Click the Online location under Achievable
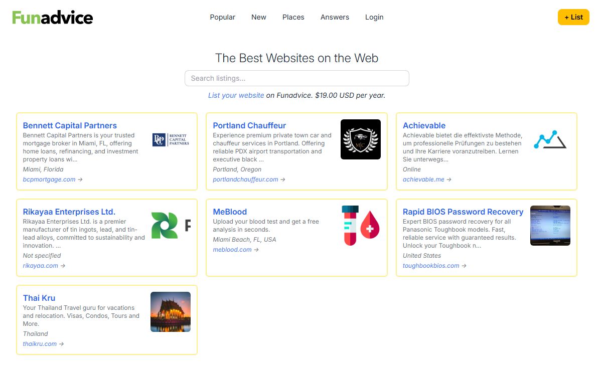This screenshot has width=602, height=371. point(412,169)
